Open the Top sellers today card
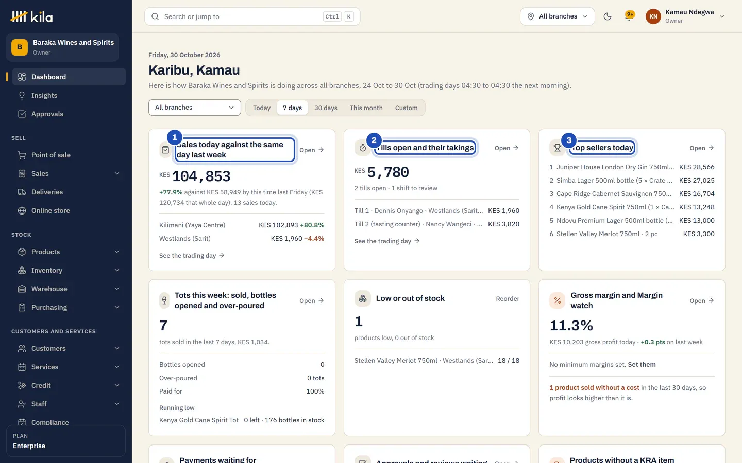This screenshot has height=463, width=742. click(x=702, y=148)
